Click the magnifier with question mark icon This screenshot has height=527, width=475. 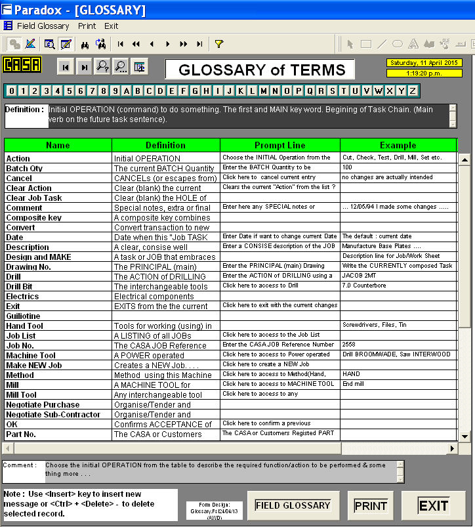(x=102, y=66)
